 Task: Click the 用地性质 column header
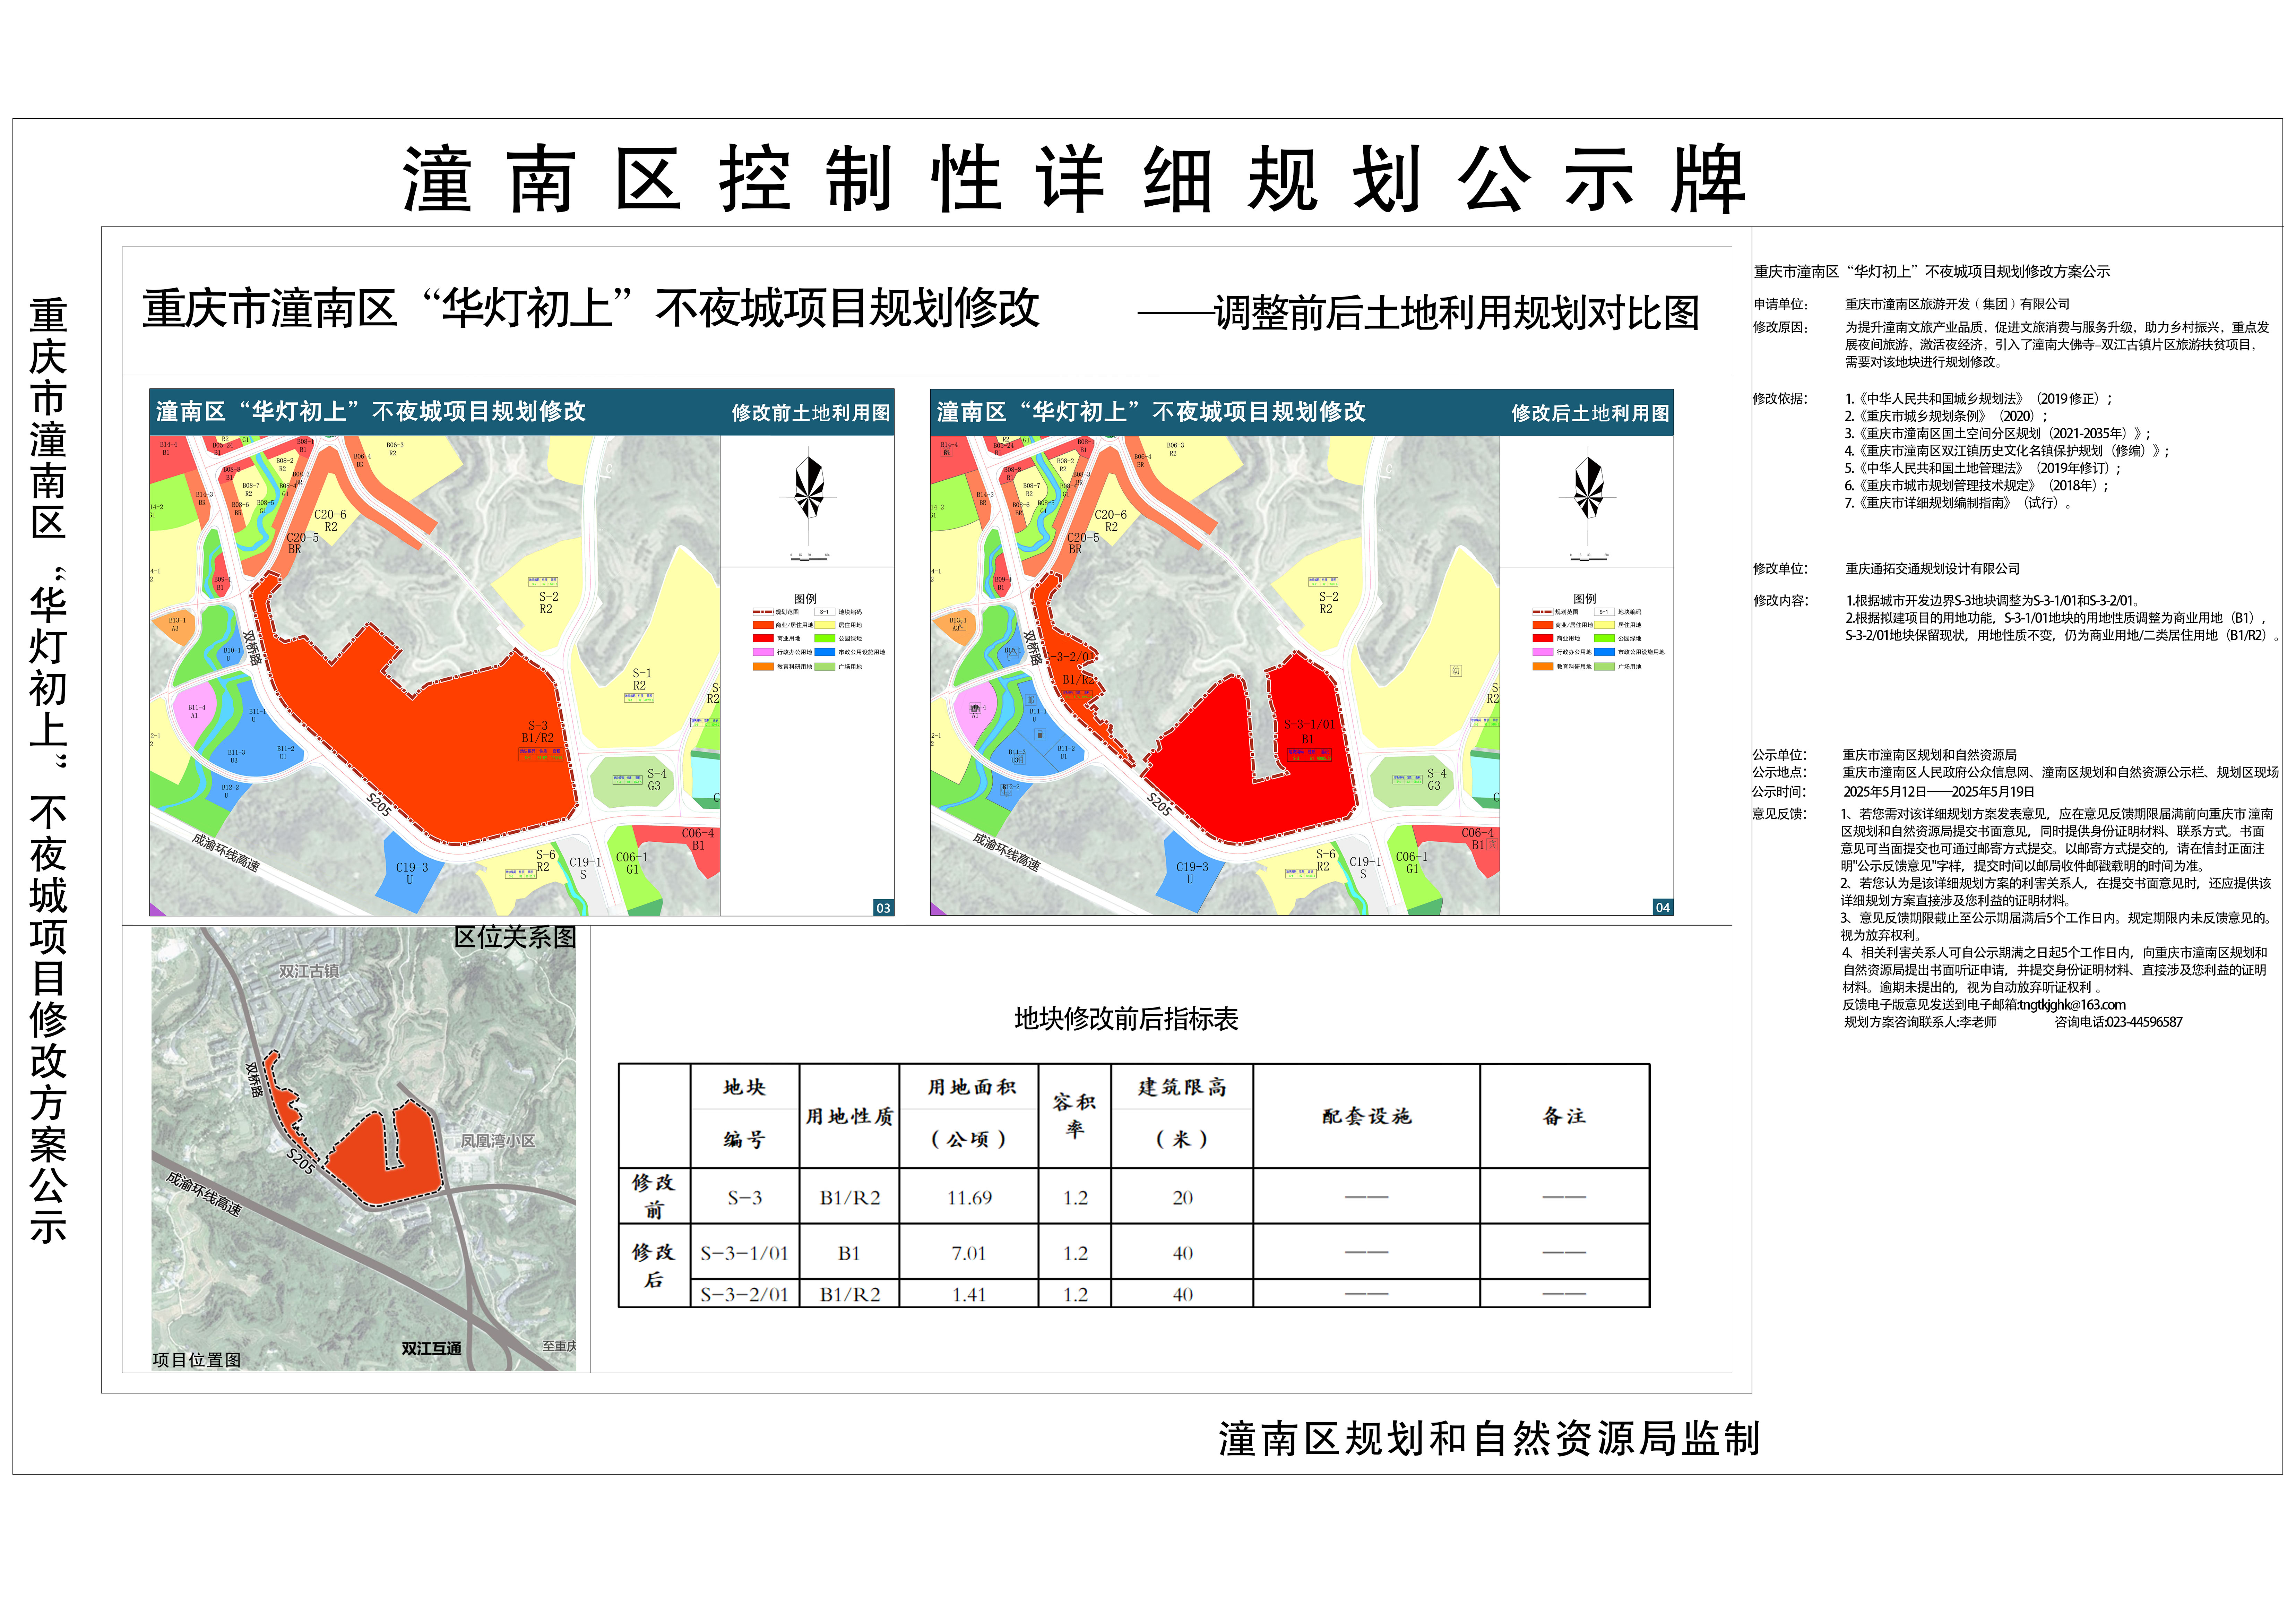(849, 1116)
